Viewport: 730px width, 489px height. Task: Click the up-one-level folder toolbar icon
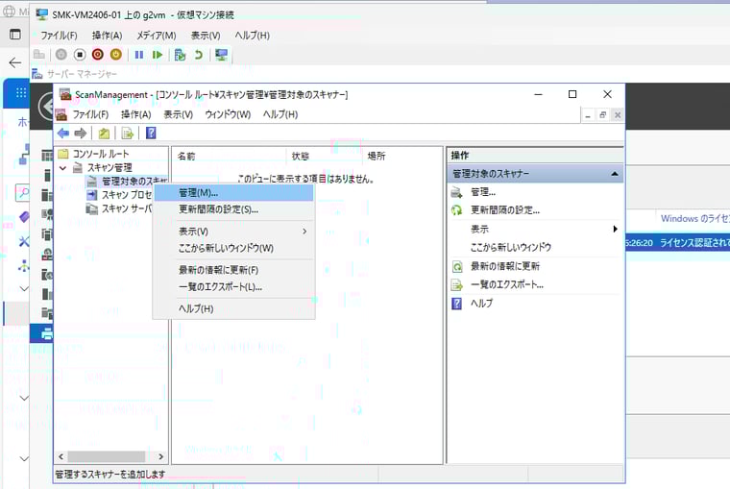pyautogui.click(x=103, y=133)
